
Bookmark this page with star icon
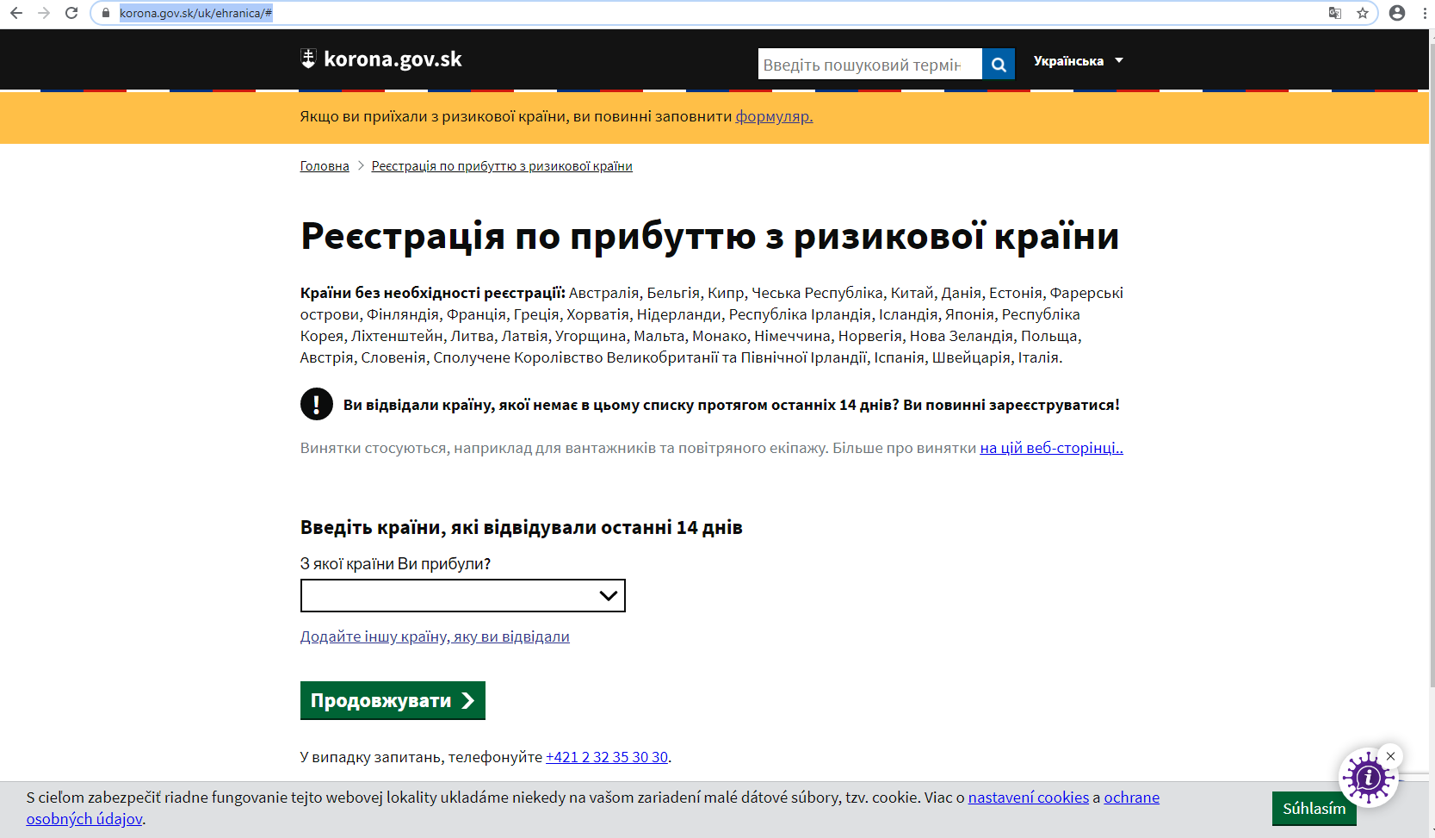[1363, 13]
